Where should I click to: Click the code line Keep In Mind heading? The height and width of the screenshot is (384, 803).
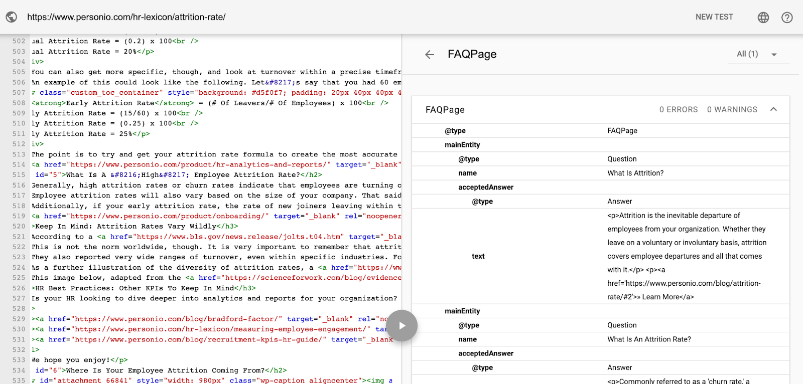tap(135, 226)
